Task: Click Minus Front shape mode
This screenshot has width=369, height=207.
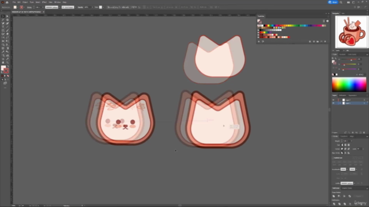Action: pos(339,196)
